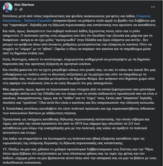Click the paragraph starting with Επιτέλους μετά
The image size is (163, 166).
click(x=79, y=21)
